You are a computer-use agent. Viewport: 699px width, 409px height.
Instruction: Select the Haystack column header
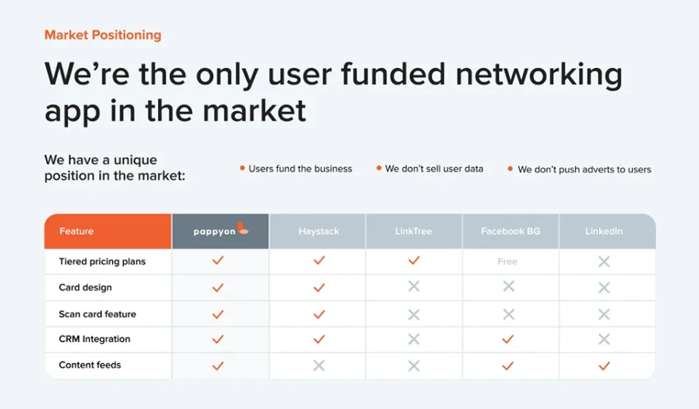click(x=319, y=231)
